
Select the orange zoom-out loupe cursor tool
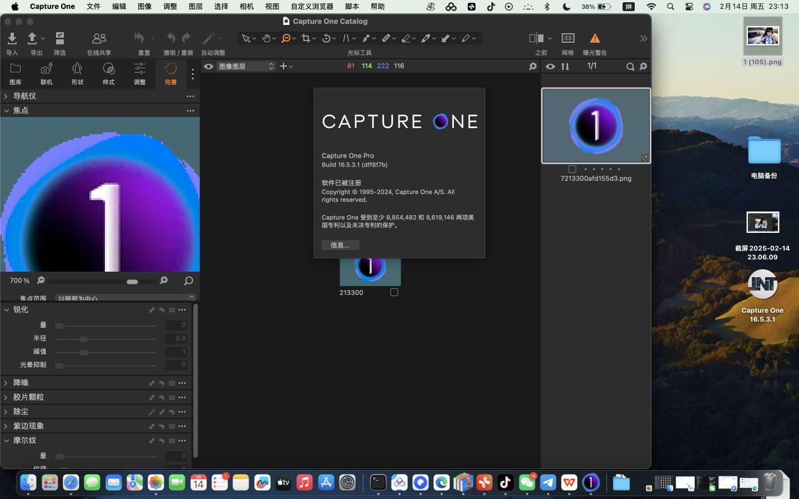click(x=286, y=38)
